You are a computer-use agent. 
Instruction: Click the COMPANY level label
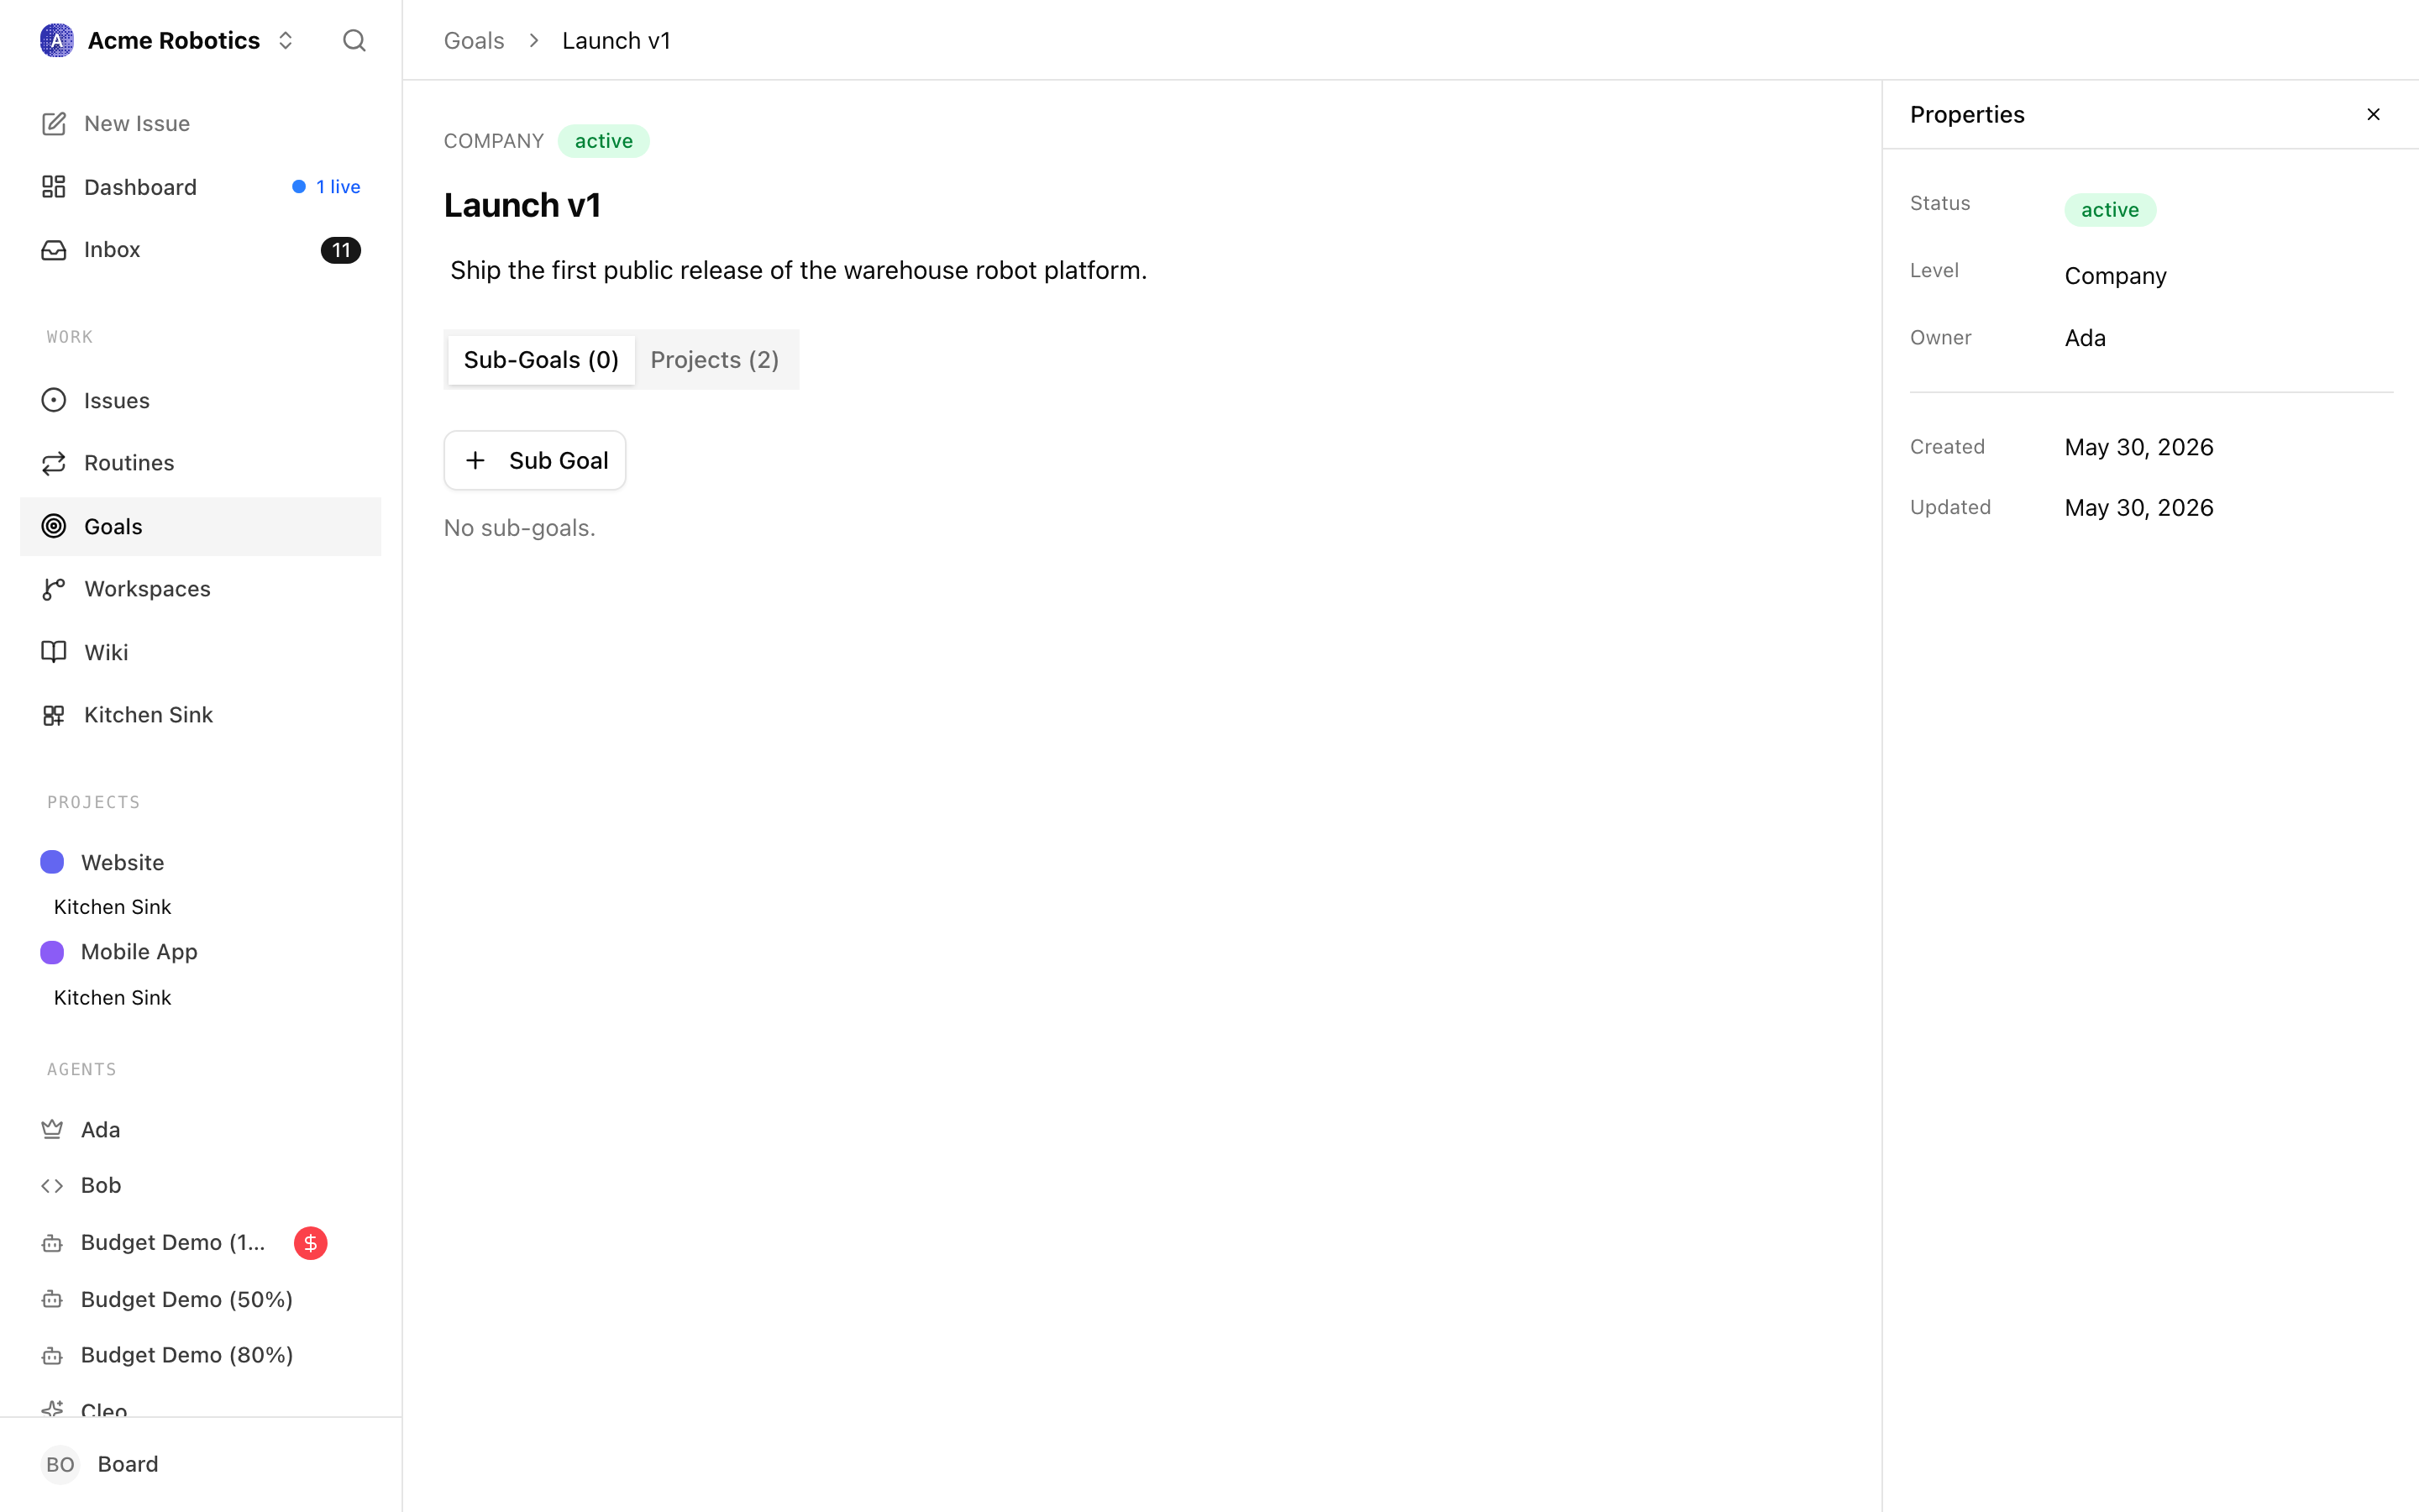point(494,141)
